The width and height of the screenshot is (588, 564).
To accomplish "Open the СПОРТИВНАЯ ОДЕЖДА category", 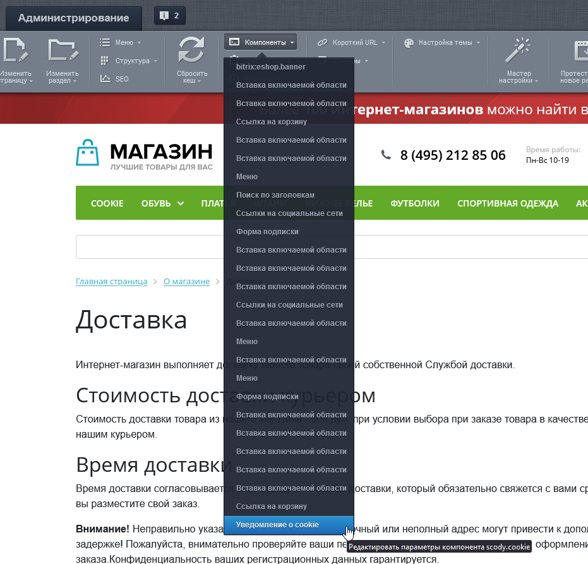I will 508,203.
